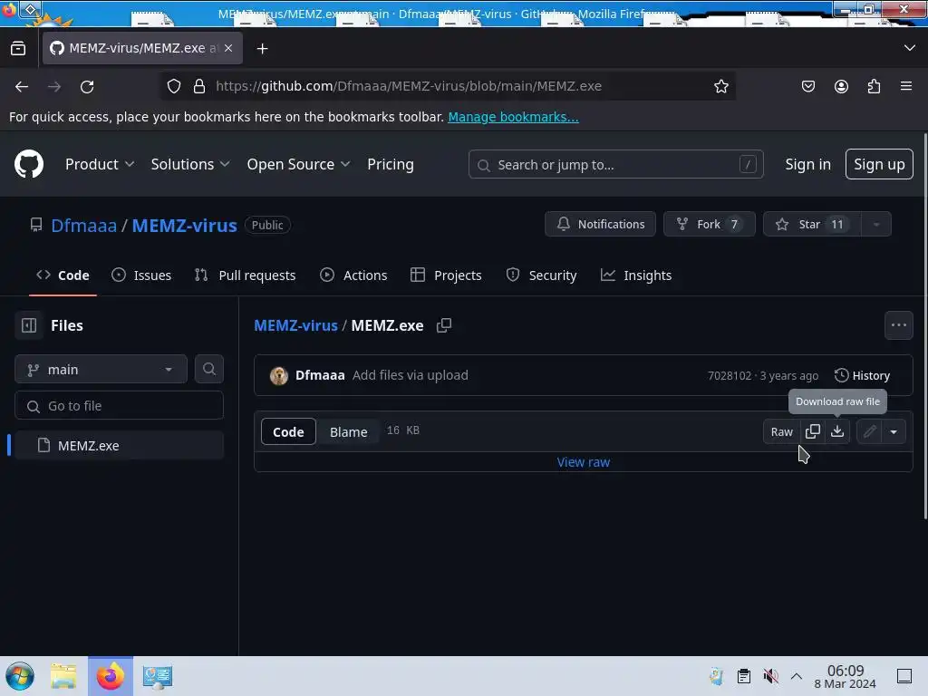Open the Windows Start orb
The width and height of the screenshot is (928, 696).
pyautogui.click(x=20, y=676)
